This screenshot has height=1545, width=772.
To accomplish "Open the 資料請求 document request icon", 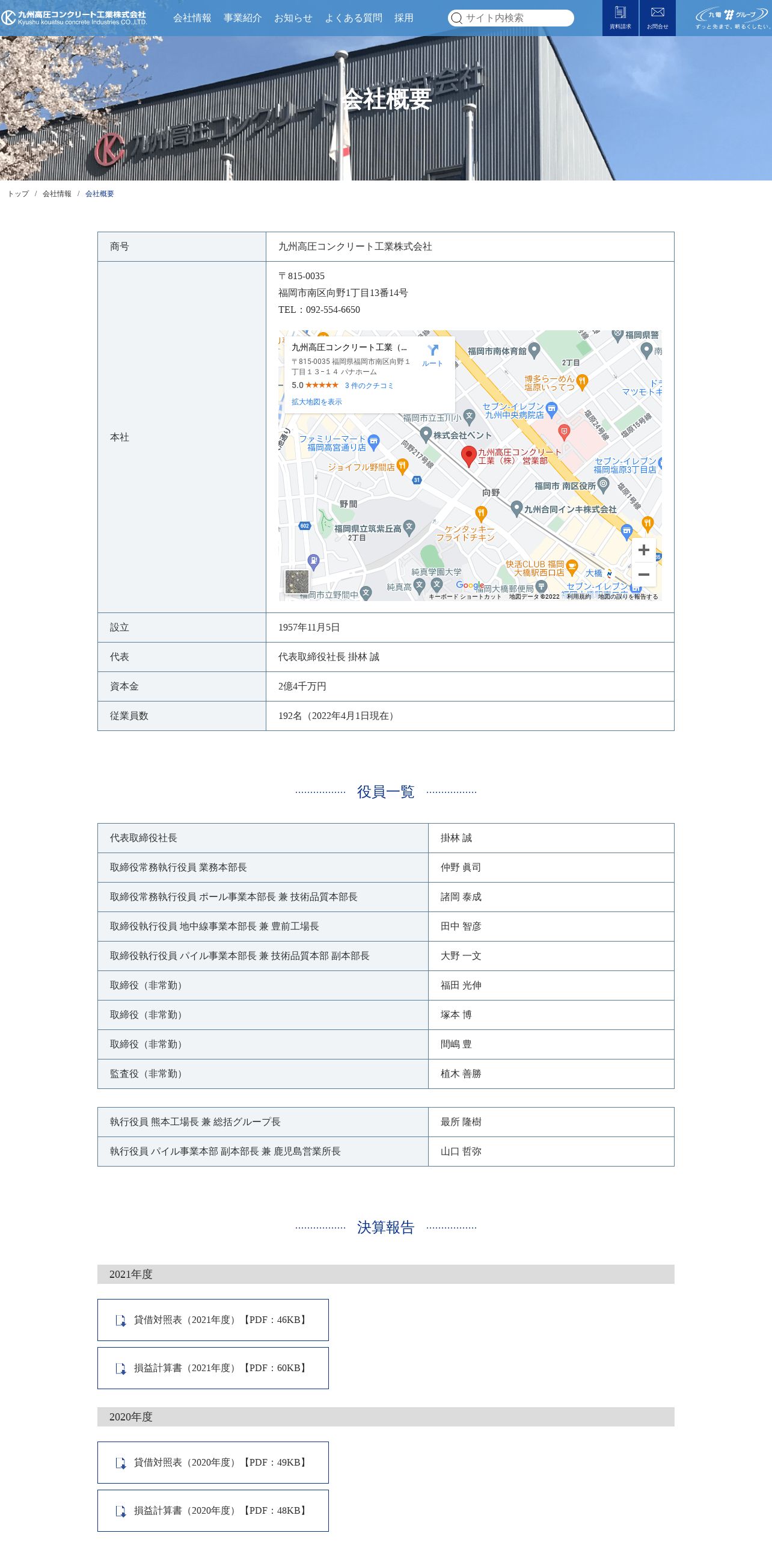I will tap(620, 18).
